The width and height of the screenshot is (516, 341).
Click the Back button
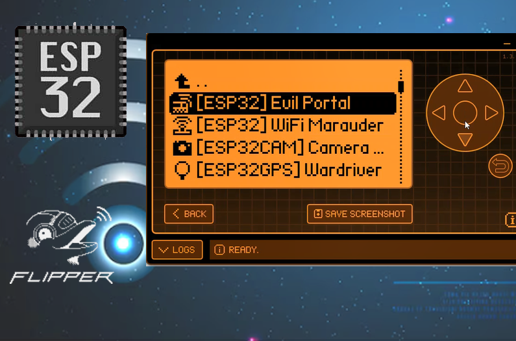pos(189,214)
